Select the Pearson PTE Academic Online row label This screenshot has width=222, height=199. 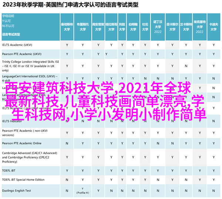[x=22, y=143]
